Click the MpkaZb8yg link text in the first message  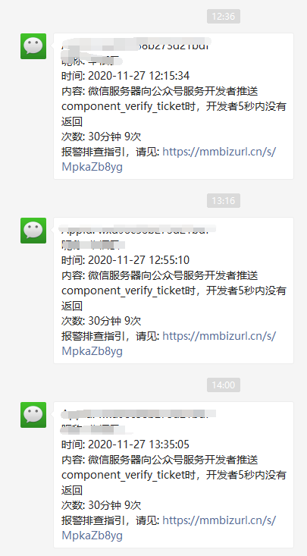pyautogui.click(x=92, y=167)
